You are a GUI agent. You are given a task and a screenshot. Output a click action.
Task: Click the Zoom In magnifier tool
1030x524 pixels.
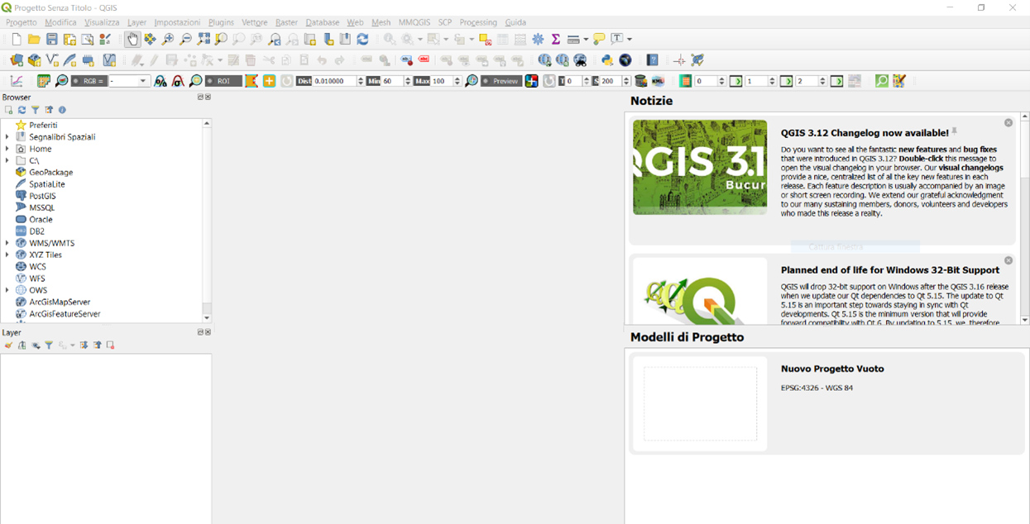[168, 39]
